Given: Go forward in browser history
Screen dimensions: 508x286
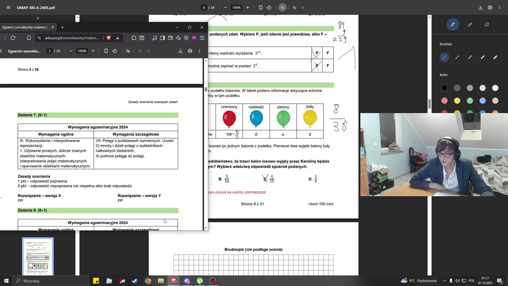Looking at the screenshot, I should 5,38.
